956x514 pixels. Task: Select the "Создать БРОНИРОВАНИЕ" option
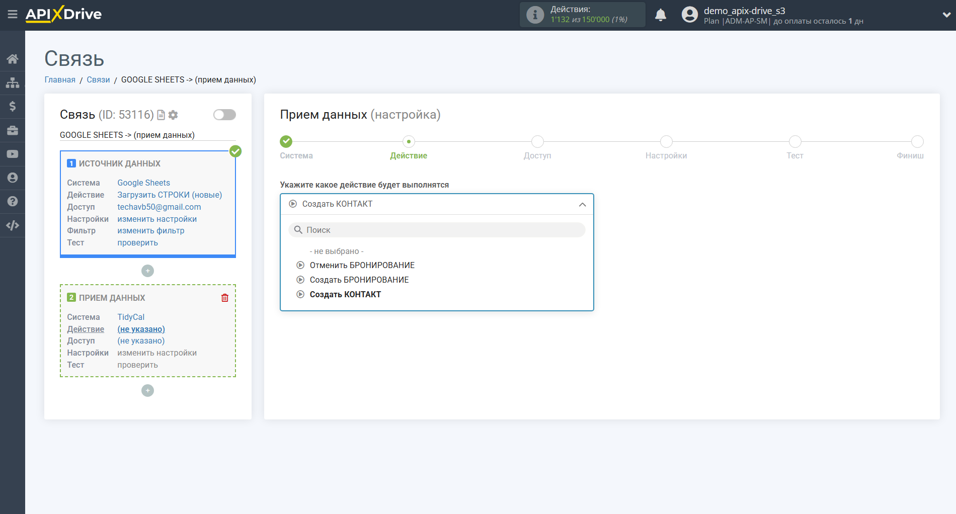(359, 280)
